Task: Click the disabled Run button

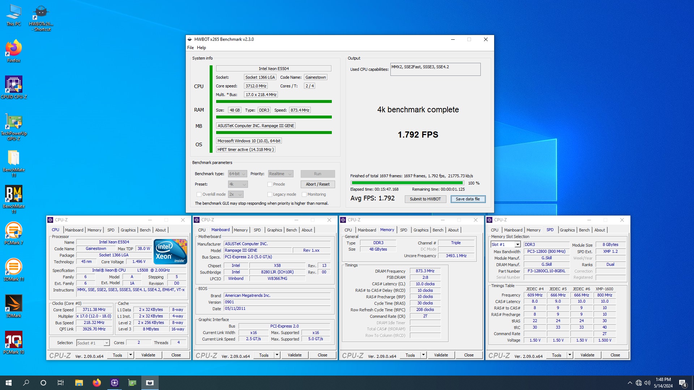Action: 318,174
